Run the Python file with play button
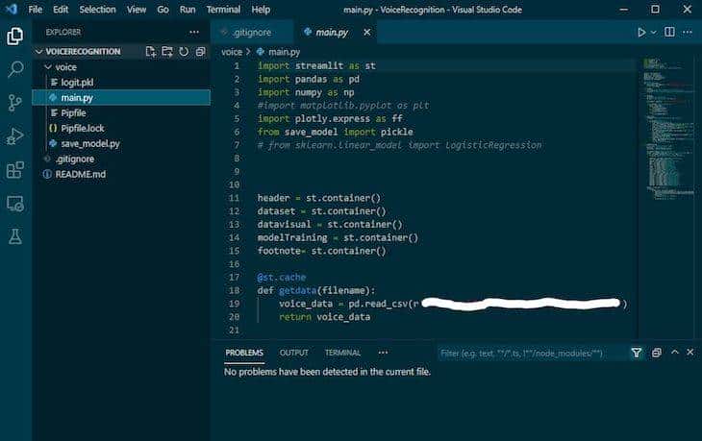Image resolution: width=702 pixels, height=441 pixels. [x=641, y=33]
